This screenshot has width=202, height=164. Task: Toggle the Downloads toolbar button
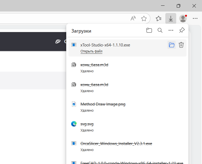[171, 18]
